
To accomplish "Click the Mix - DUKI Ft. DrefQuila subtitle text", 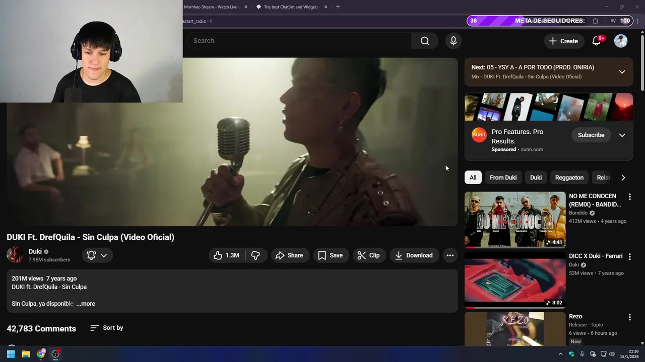I will [526, 77].
